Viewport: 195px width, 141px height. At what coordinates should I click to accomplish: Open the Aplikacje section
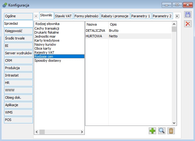point(18,105)
